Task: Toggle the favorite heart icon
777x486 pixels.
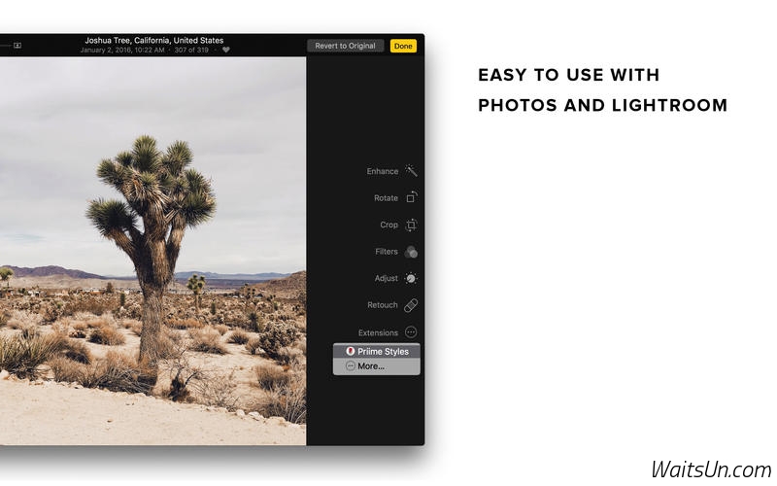Action: click(226, 50)
